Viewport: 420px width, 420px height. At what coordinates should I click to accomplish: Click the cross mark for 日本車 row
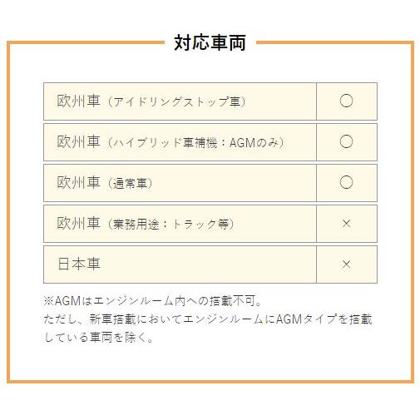coord(346,264)
